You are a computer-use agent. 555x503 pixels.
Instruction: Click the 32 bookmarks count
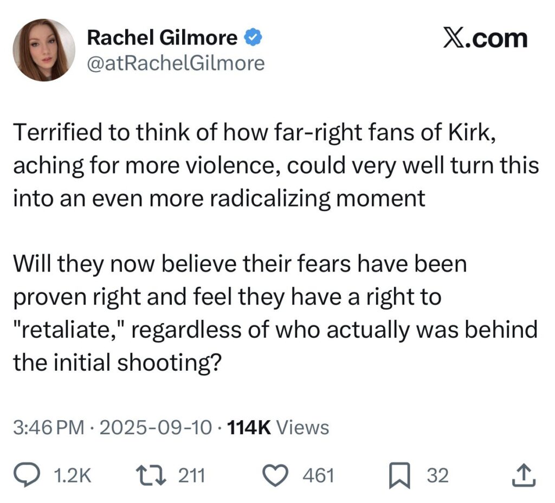point(438,476)
